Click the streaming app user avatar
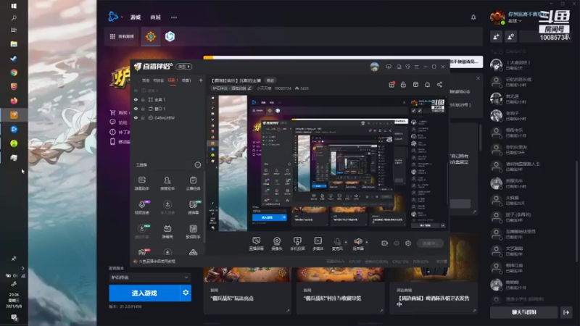 coord(375,67)
